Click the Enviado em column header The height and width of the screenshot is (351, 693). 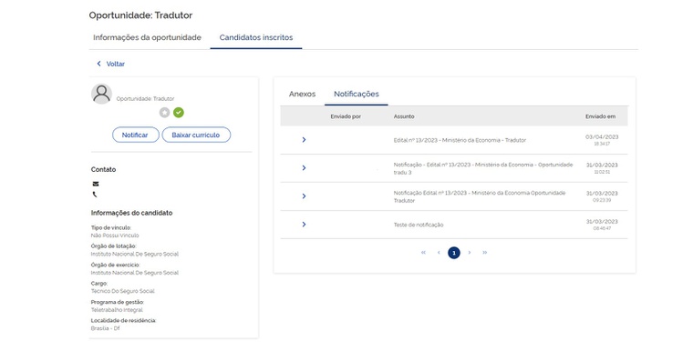click(x=601, y=116)
